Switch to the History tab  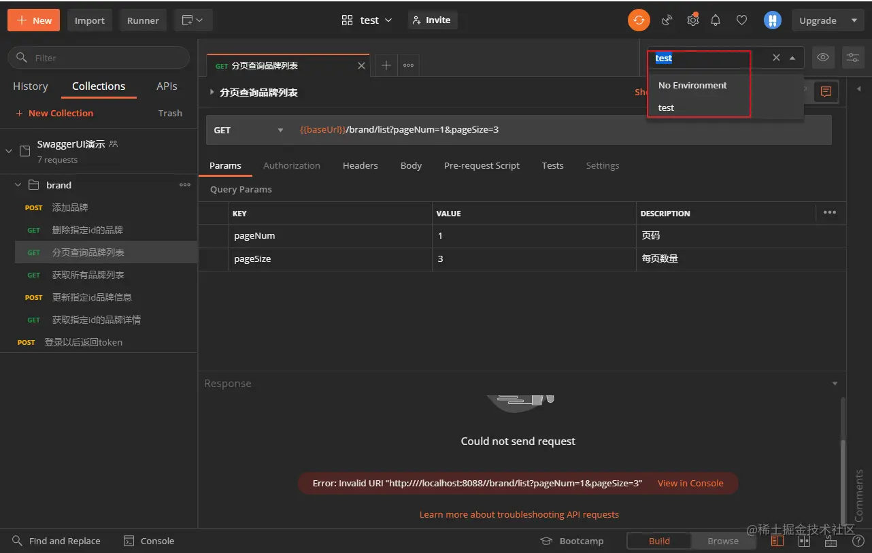pos(31,86)
